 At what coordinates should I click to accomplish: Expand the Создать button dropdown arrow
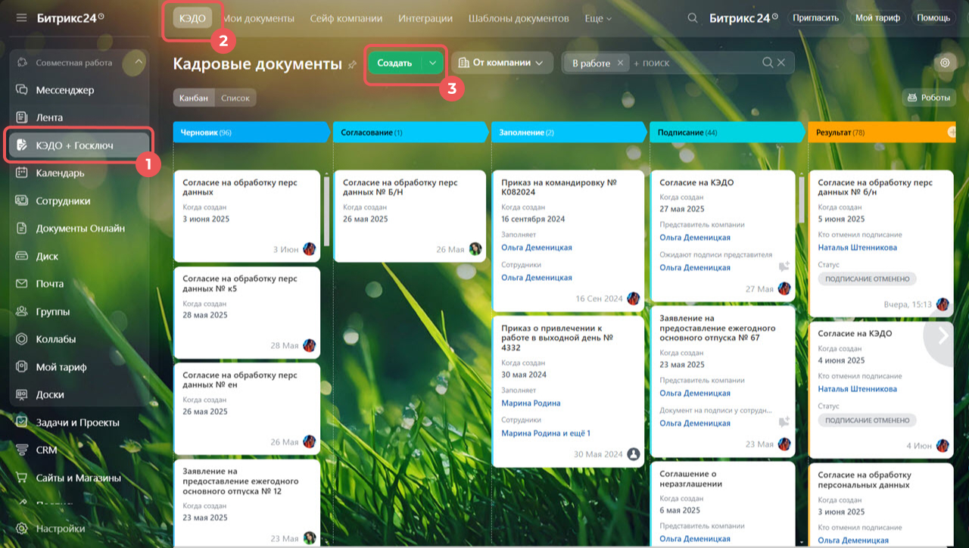click(x=432, y=63)
